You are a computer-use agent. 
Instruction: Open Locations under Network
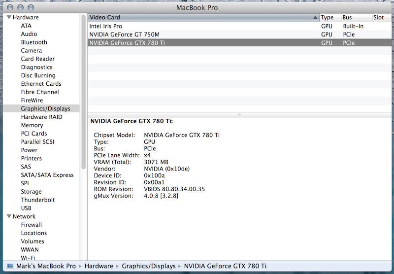tap(34, 233)
